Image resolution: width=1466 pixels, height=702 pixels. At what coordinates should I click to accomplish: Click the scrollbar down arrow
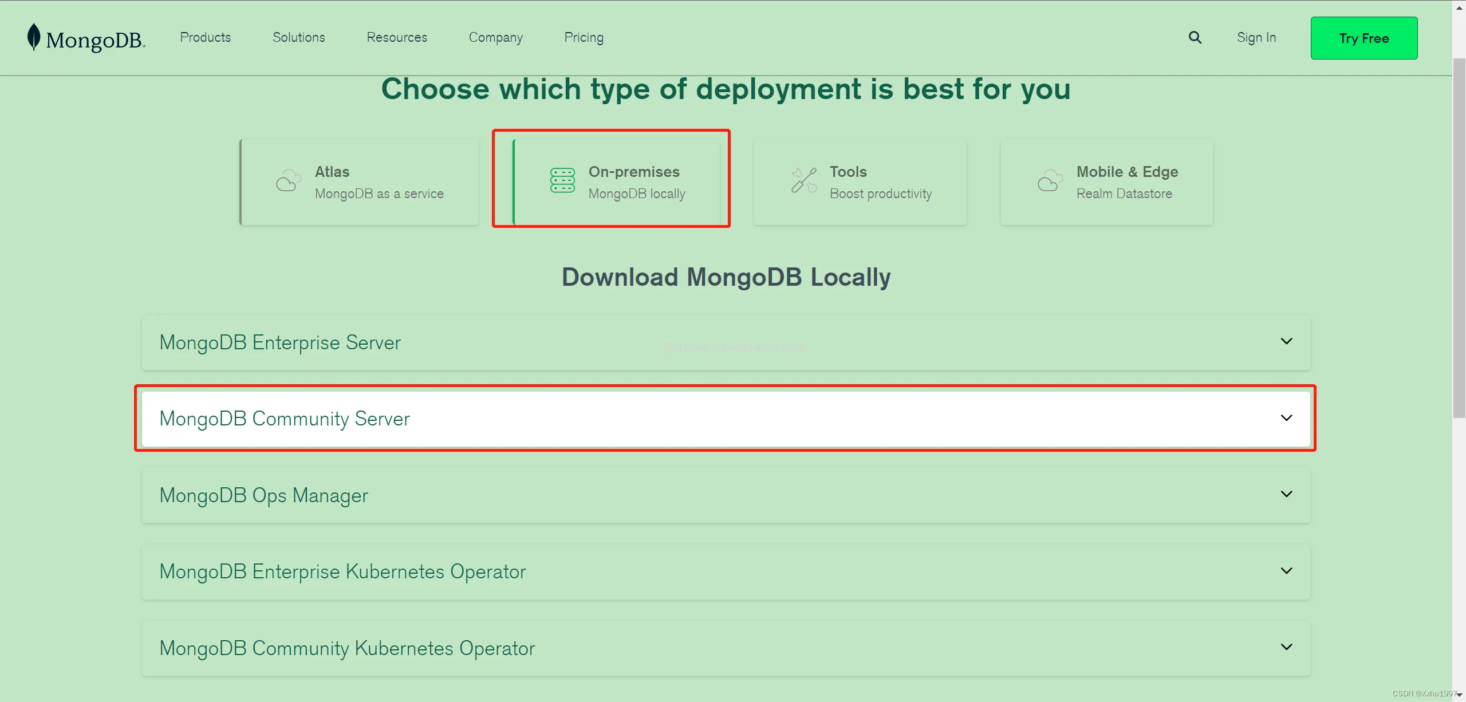pyautogui.click(x=1459, y=695)
